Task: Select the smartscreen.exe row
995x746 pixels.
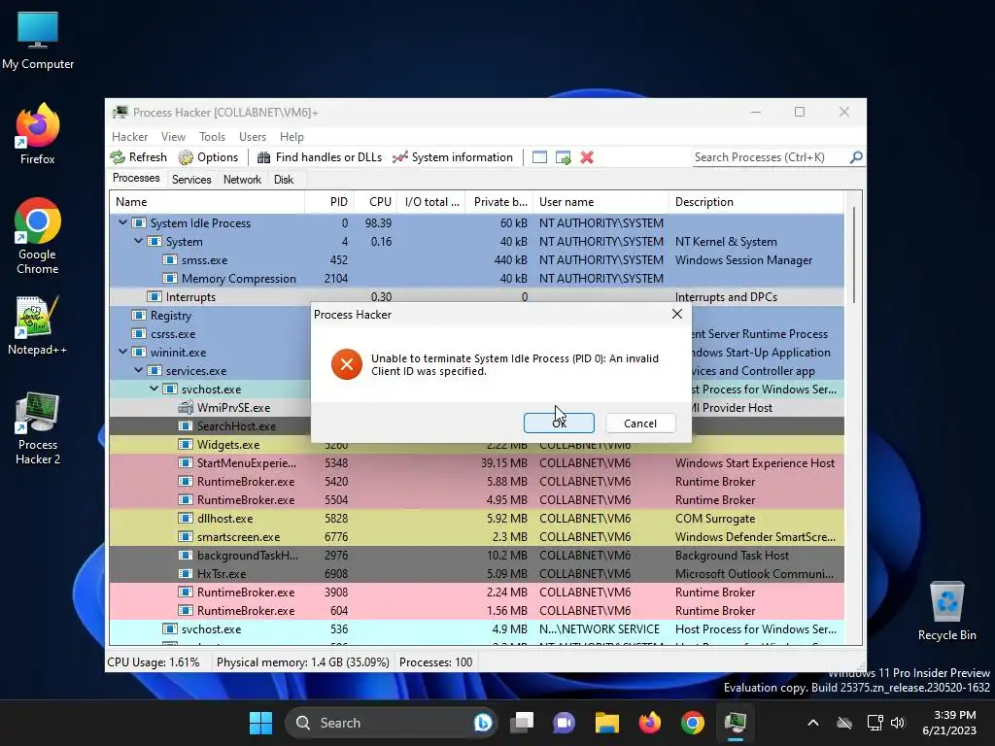Action: point(476,536)
